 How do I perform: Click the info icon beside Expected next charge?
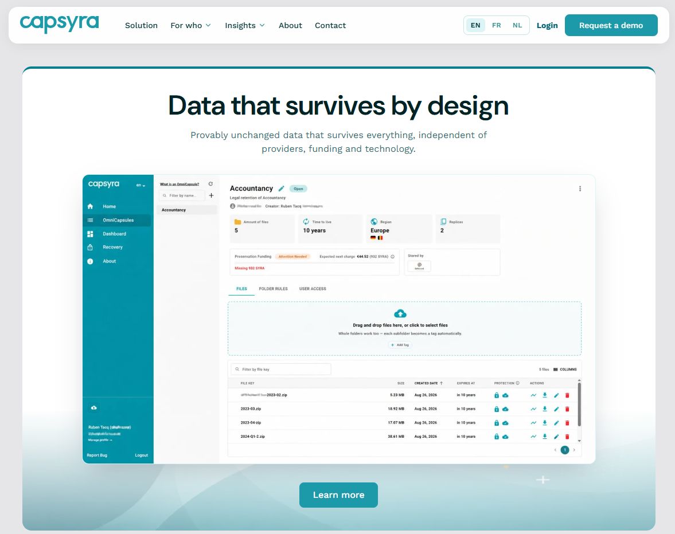point(393,257)
